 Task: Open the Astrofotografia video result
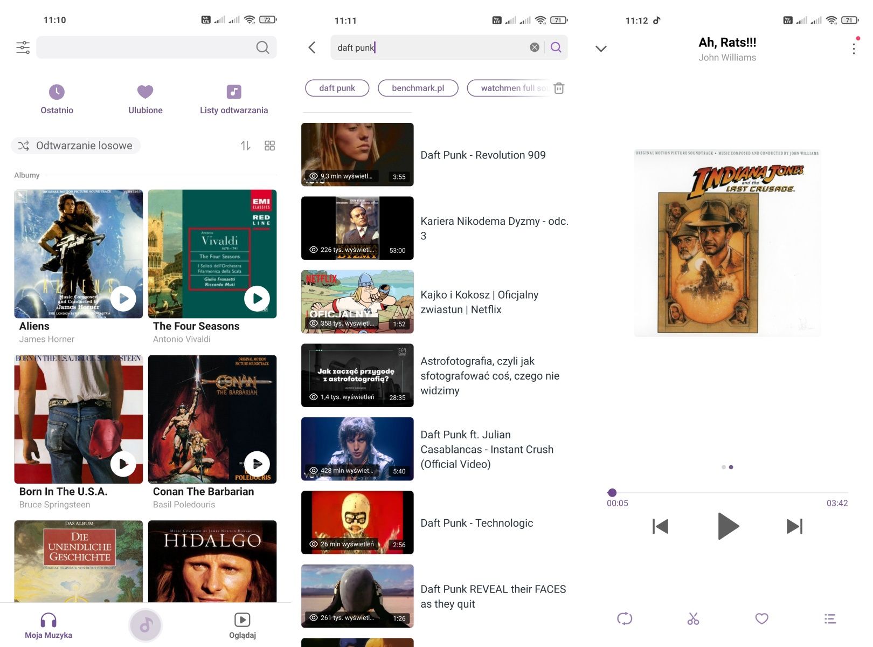tap(435, 376)
